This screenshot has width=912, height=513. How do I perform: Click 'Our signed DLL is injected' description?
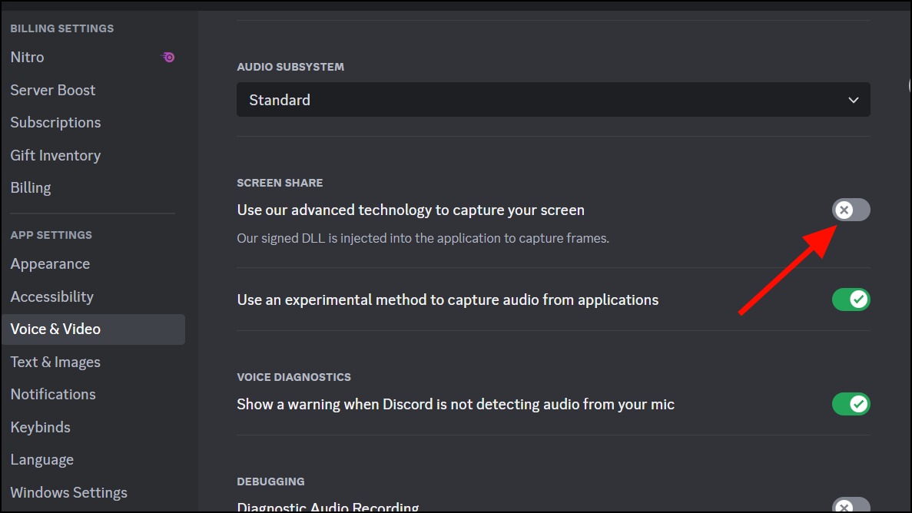coord(423,239)
